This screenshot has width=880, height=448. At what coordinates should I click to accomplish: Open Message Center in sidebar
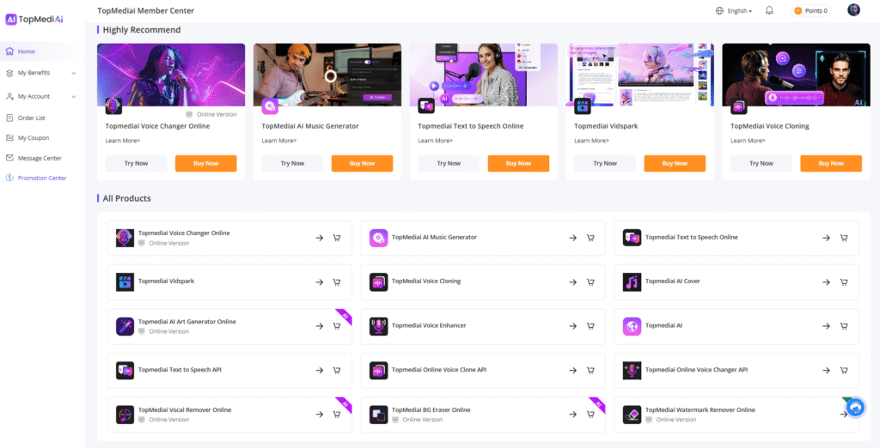click(40, 158)
